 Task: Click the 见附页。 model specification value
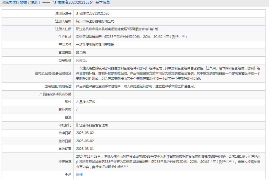tap(82, 61)
